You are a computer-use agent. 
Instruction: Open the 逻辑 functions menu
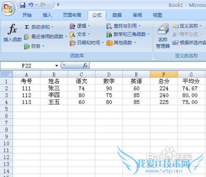(x=80, y=26)
